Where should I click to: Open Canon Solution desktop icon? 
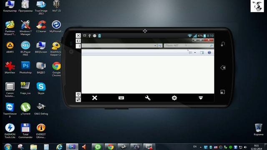[10, 90]
